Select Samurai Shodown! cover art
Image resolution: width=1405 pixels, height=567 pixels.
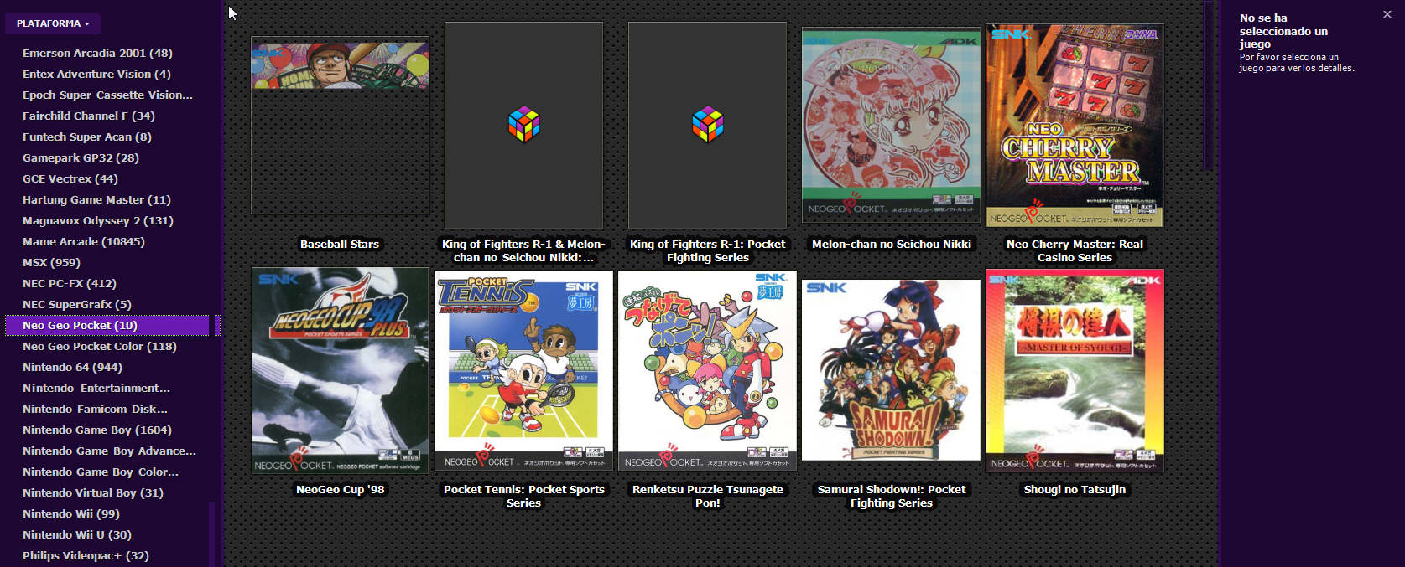click(891, 370)
